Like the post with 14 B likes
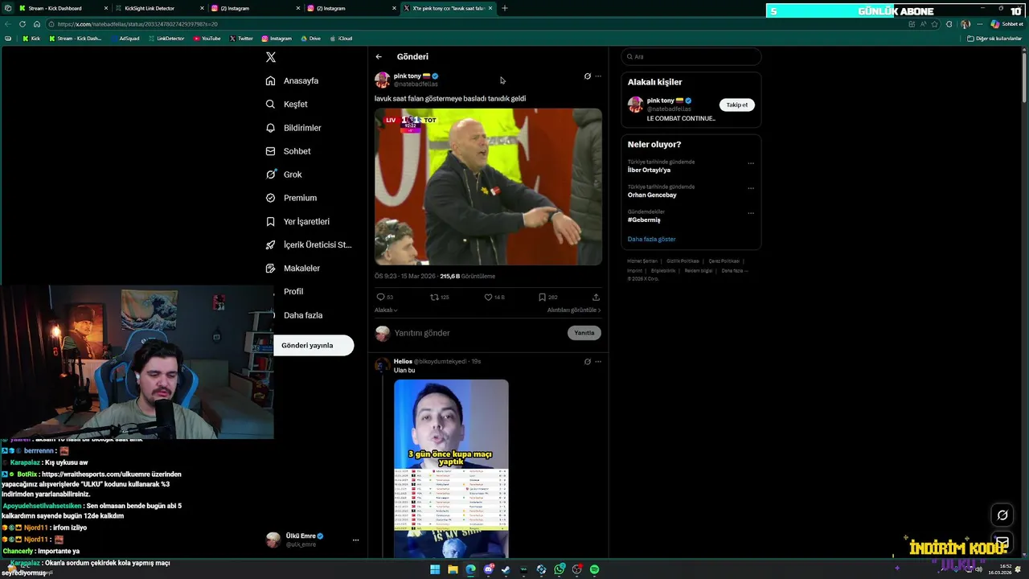Screen dimensions: 1029x579 [488, 297]
